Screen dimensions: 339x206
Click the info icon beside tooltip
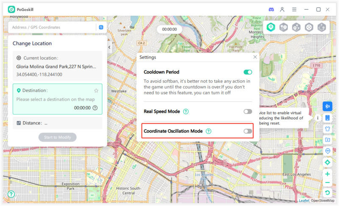317,118
